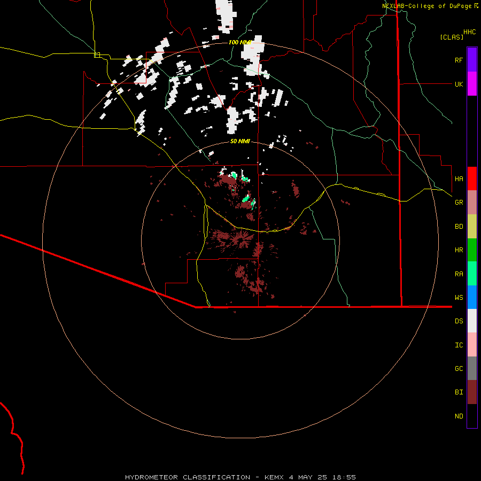Click the WS blue legend swatch

click(x=472, y=297)
